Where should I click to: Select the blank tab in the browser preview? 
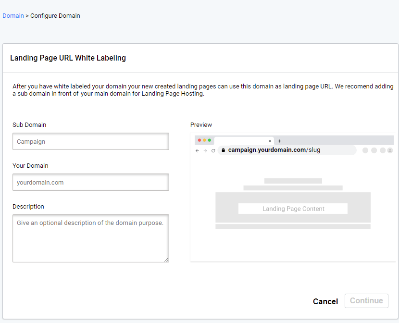(x=240, y=141)
